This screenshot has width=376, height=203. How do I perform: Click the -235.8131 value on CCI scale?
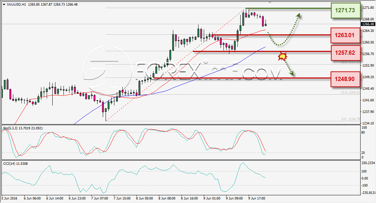[368, 192]
